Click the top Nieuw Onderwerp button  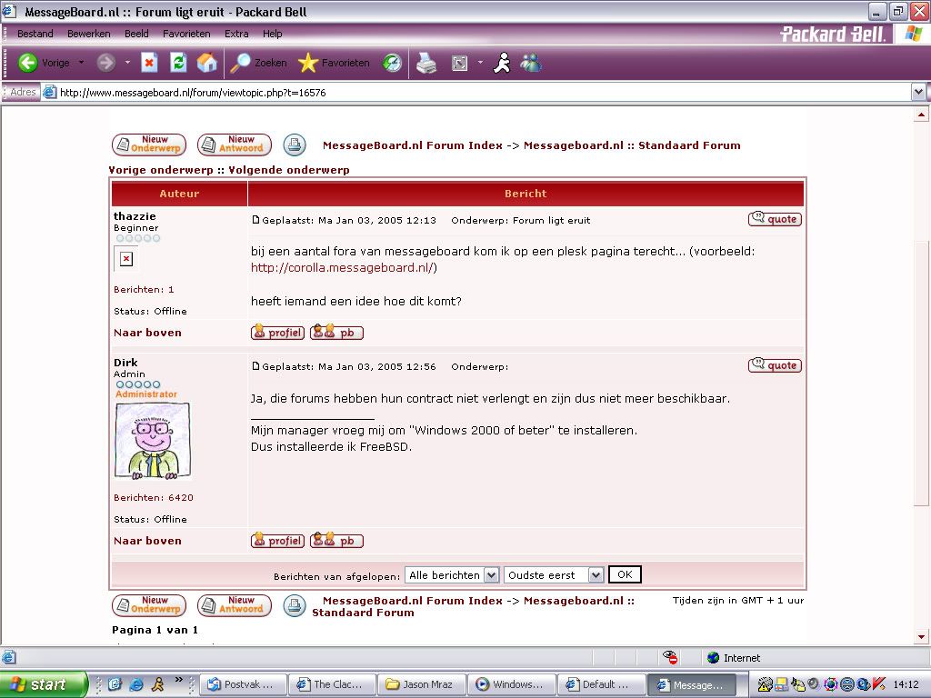tap(149, 145)
